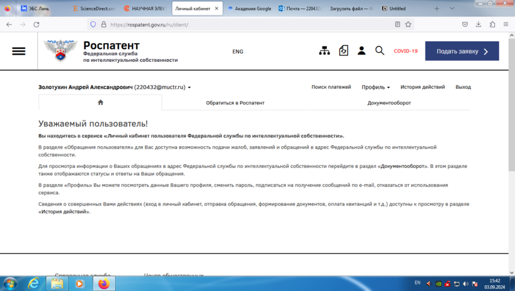Screen dimensions: 515x291
Task: Click volume speaker tray icon
Action: pyautogui.click(x=465, y=284)
